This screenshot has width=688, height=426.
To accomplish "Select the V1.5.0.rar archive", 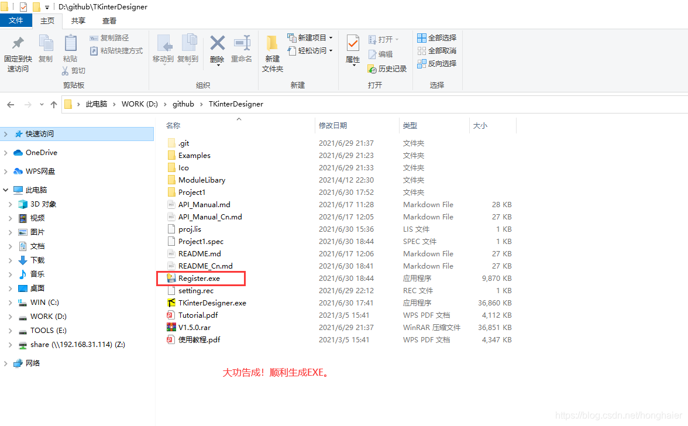I will [194, 327].
